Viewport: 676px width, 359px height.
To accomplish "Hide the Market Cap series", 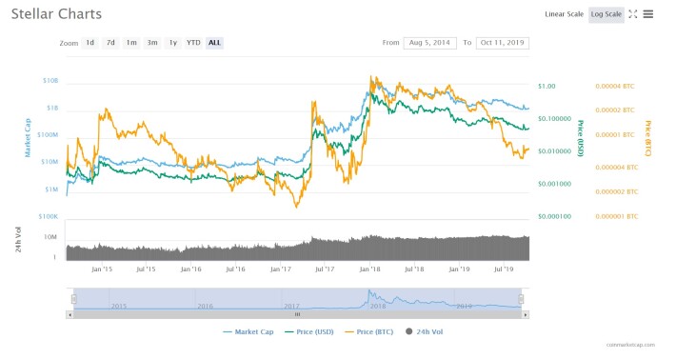I will pyautogui.click(x=249, y=331).
